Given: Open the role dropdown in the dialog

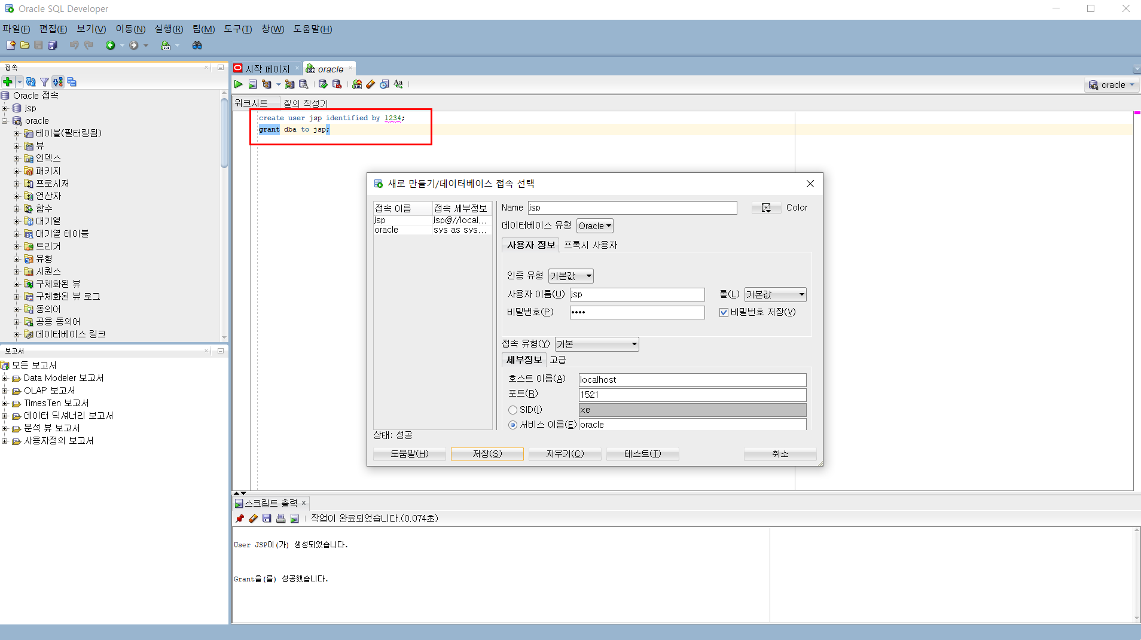Looking at the screenshot, I should 775,294.
